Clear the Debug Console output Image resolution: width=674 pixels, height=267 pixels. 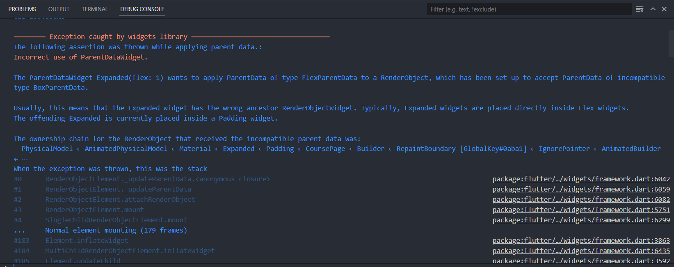pyautogui.click(x=639, y=9)
